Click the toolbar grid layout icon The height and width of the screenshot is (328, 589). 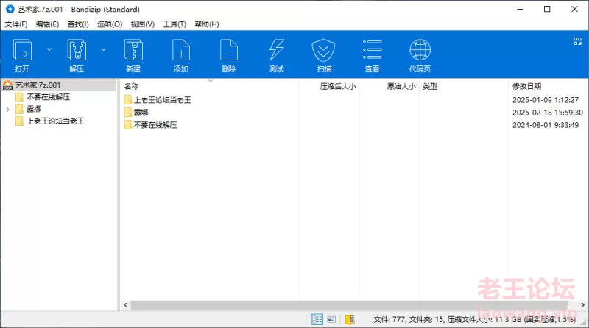tap(577, 41)
